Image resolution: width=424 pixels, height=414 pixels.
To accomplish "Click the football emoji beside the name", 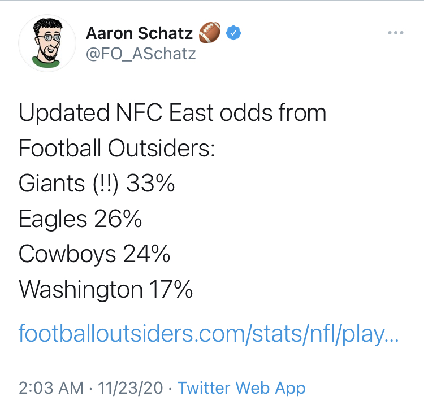I will click(x=210, y=34).
